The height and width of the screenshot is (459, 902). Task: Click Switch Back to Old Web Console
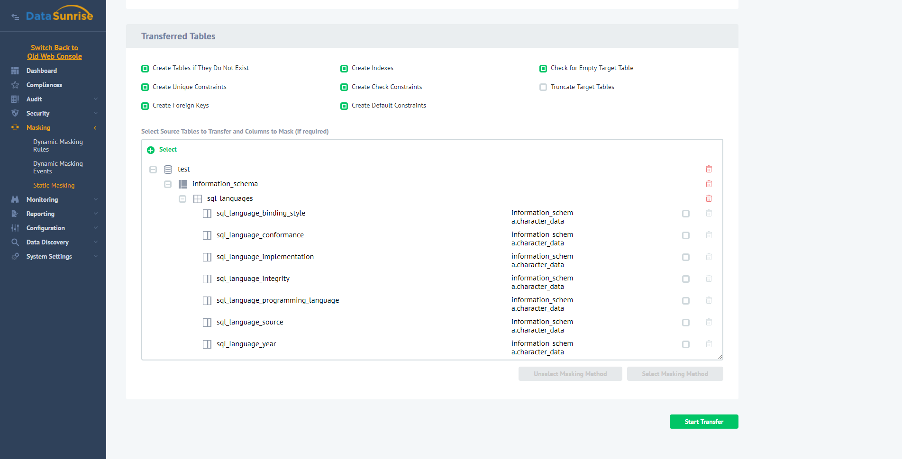tap(55, 52)
